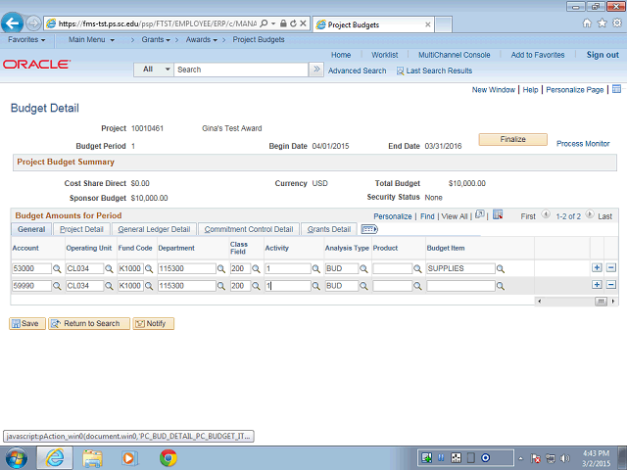Open Activity lookup in 59990 row
This screenshot has width=627, height=470.
[315, 286]
